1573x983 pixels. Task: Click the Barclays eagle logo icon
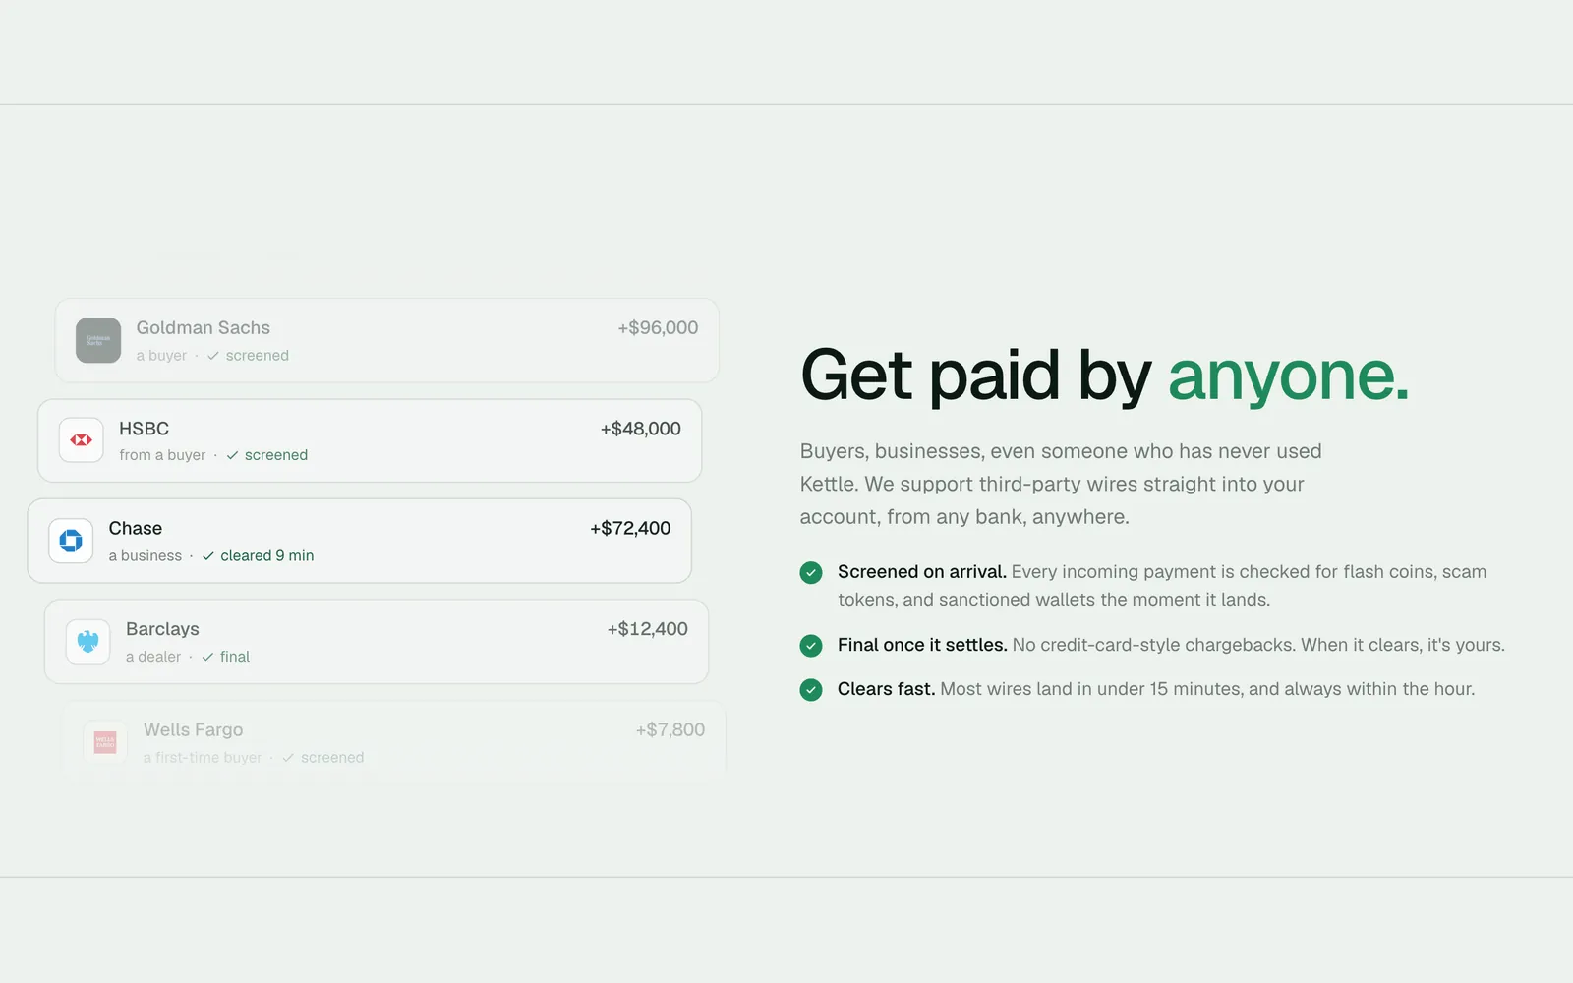pyautogui.click(x=87, y=642)
